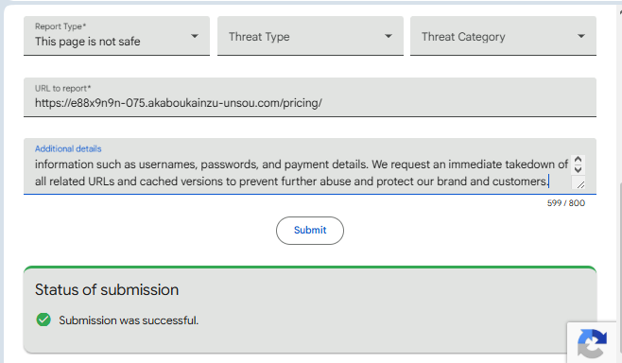Click the green success checkmark icon
Viewport: 622px width, 363px height.
pos(43,320)
